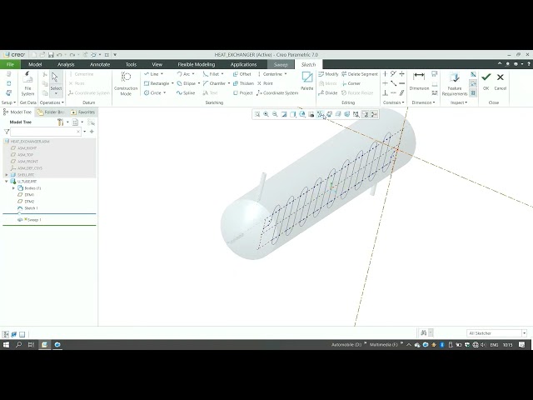Viewport: 533px width, 400px height.
Task: Click Refit in graphics toolbar
Action: [x=257, y=114]
